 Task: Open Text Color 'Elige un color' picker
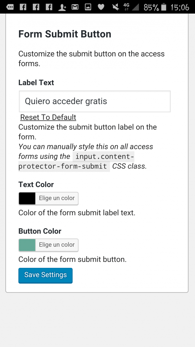(x=57, y=198)
